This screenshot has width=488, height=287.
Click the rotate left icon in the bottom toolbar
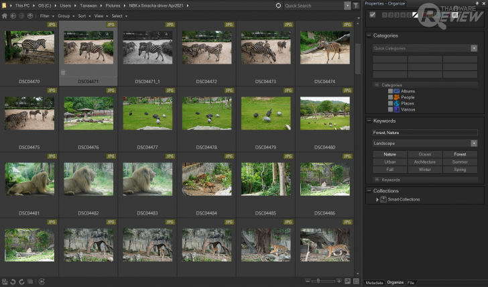tap(13, 282)
